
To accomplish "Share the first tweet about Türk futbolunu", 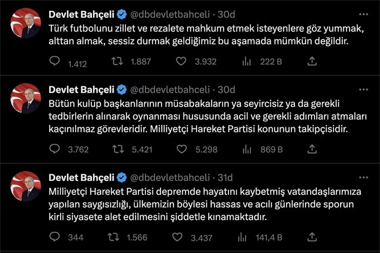I will 312,62.
